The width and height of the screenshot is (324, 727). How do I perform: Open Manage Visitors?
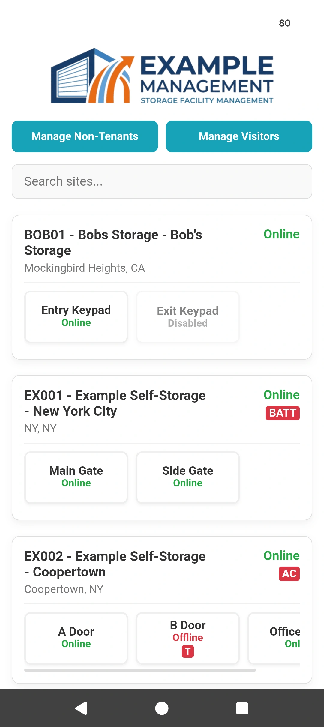(239, 136)
